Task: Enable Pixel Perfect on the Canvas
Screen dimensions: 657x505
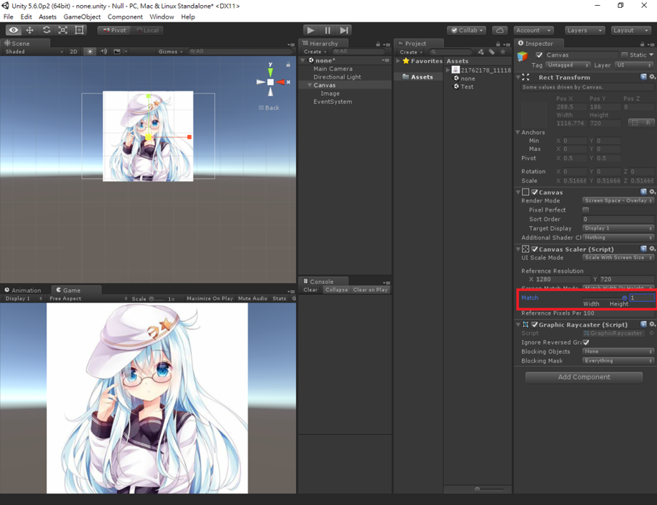Action: (x=584, y=210)
